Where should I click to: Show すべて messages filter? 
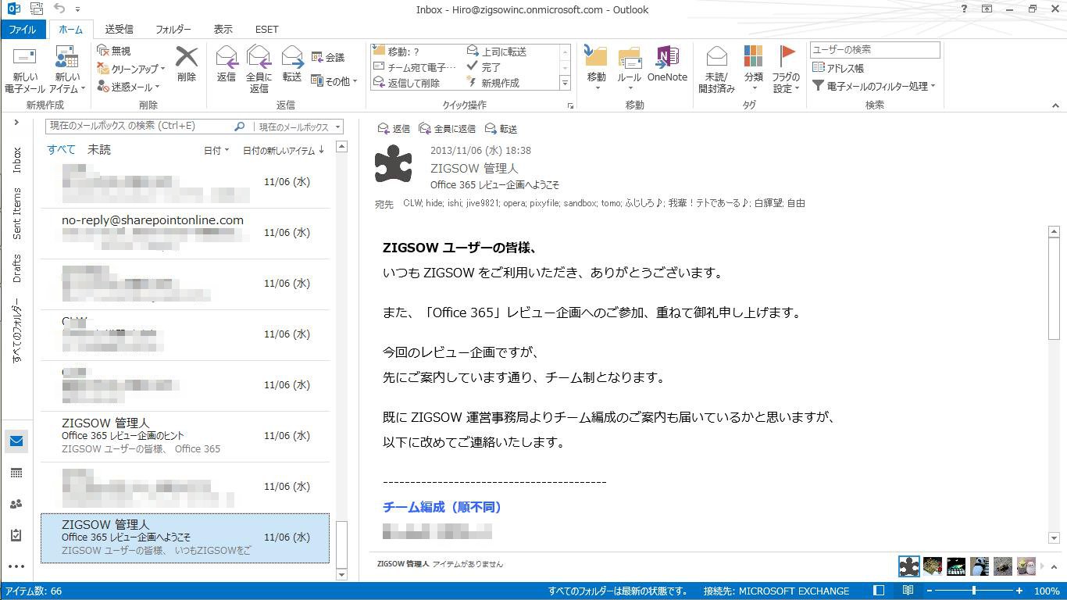click(61, 149)
